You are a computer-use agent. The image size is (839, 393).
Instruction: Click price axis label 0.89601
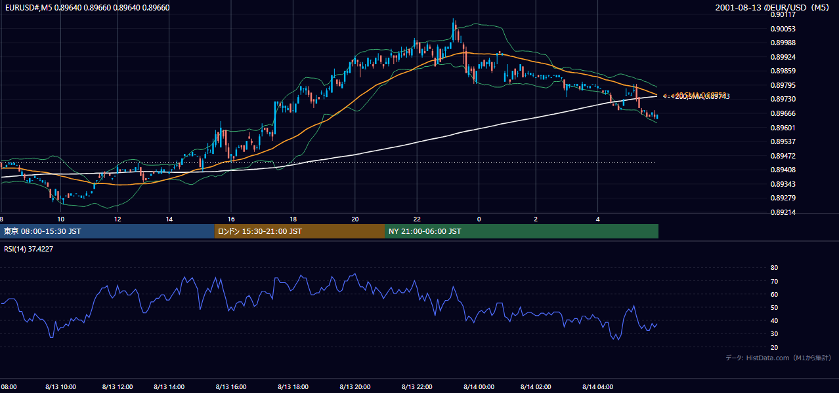pos(783,128)
